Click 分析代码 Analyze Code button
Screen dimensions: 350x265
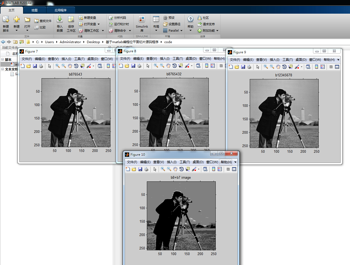coord(117,18)
